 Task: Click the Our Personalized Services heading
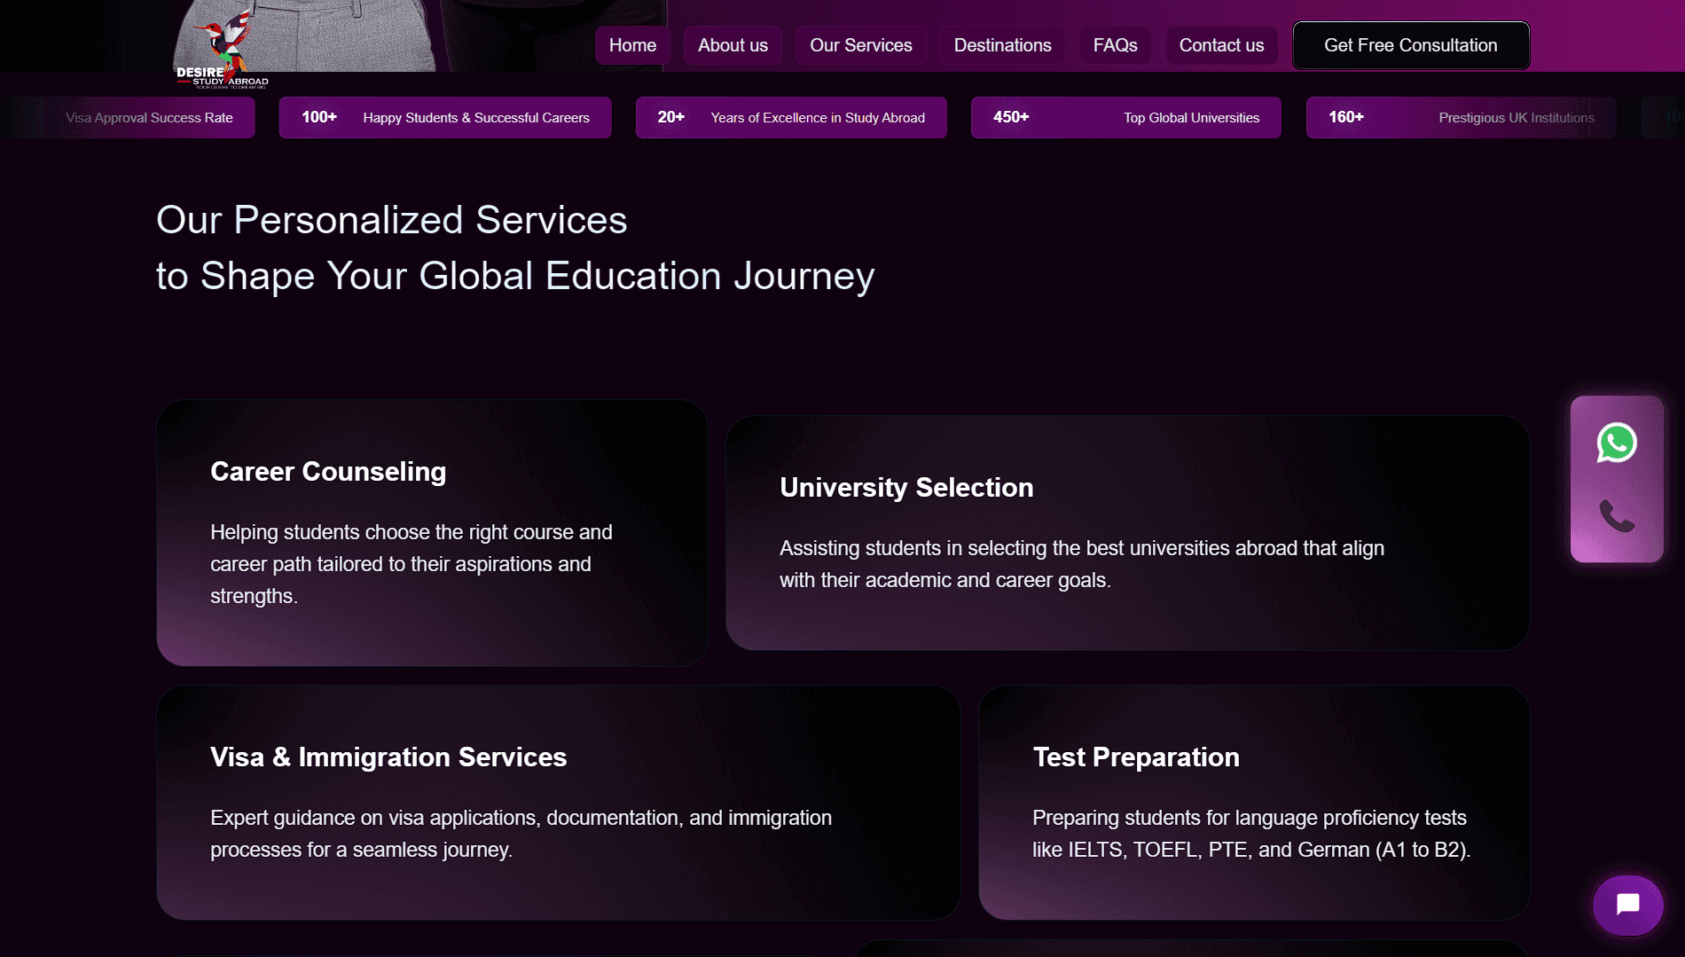(515, 247)
